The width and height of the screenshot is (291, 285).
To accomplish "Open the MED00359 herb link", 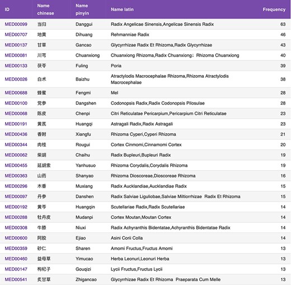I will [x=16, y=249].
